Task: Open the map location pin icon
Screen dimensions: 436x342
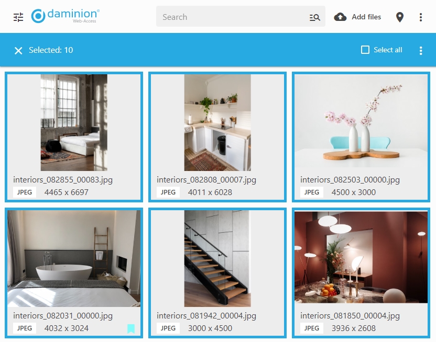Action: tap(399, 17)
